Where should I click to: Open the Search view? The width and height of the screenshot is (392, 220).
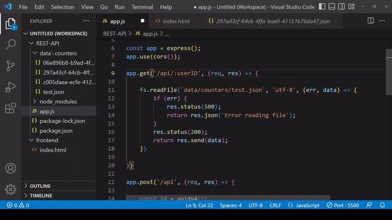pyautogui.click(x=10, y=45)
